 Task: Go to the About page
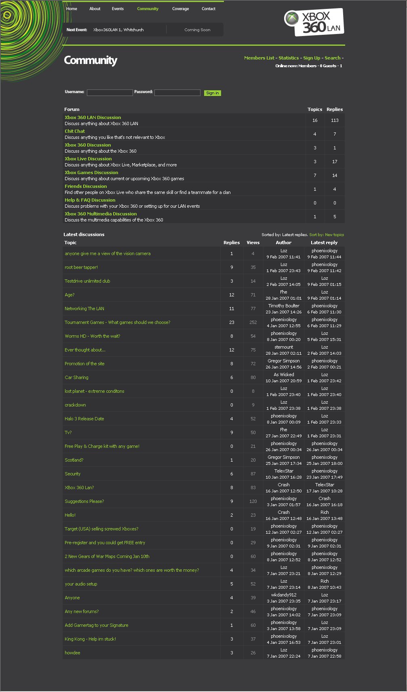coord(95,9)
